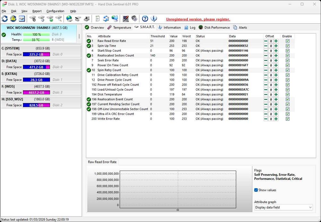Click the globe with monitor network icon
Image resolution: width=321 pixels, height=222 pixels.
point(115,19)
